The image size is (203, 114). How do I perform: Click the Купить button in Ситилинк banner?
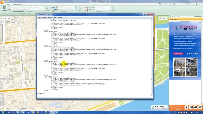178,109
